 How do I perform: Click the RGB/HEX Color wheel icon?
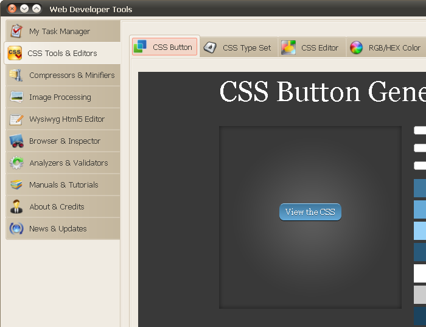tap(356, 47)
